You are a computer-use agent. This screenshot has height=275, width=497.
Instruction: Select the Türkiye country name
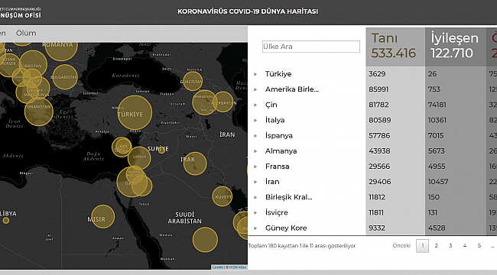tap(278, 74)
